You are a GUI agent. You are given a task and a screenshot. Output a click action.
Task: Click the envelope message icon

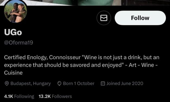point(104,18)
